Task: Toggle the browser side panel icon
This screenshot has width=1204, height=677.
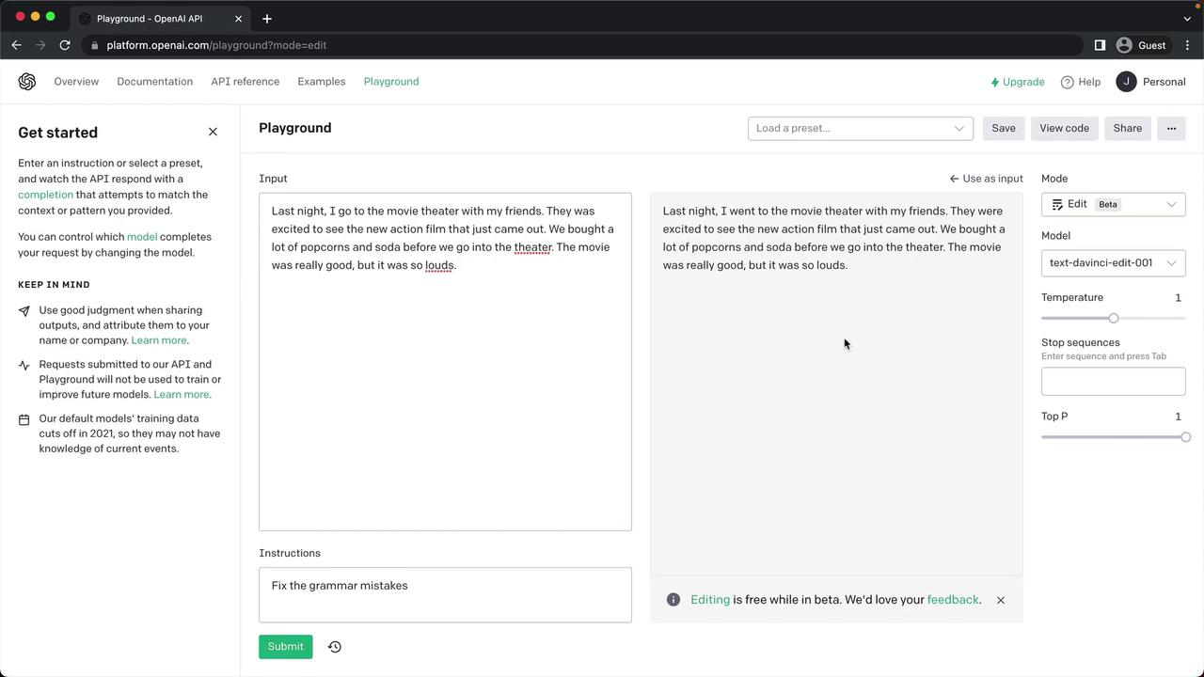Action: click(1100, 45)
